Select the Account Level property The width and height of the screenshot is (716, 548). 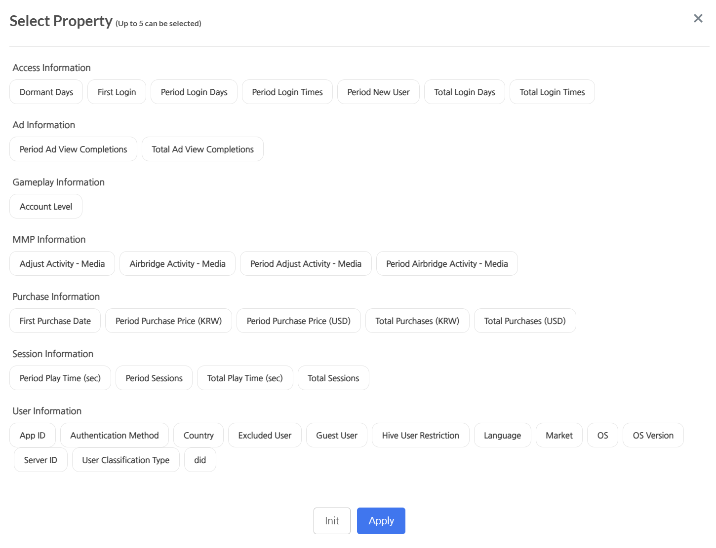coord(46,207)
